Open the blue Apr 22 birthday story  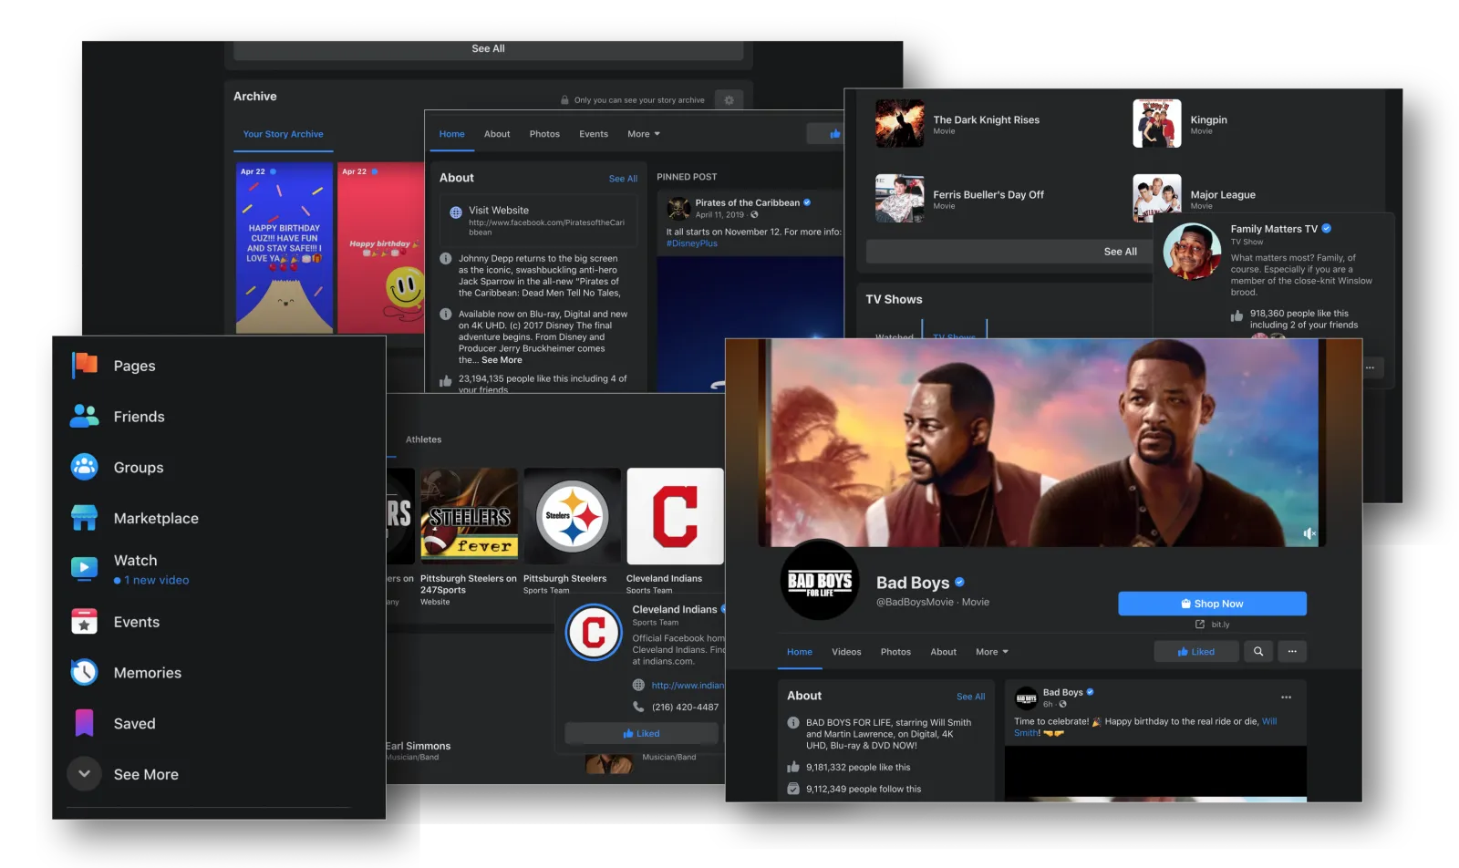[x=285, y=248]
